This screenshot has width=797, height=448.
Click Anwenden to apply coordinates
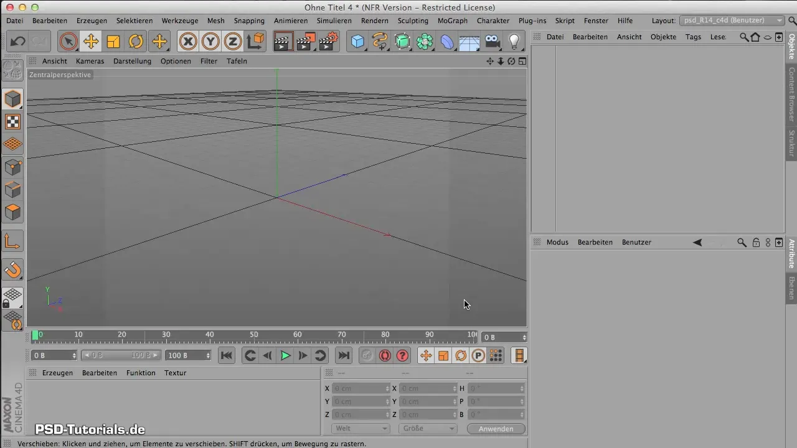(496, 429)
